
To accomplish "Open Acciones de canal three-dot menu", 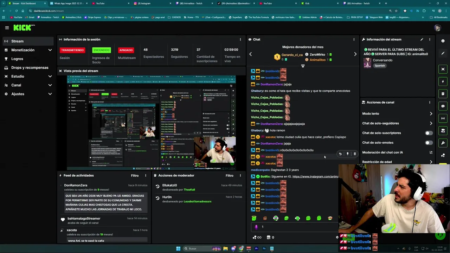I will click(x=430, y=102).
